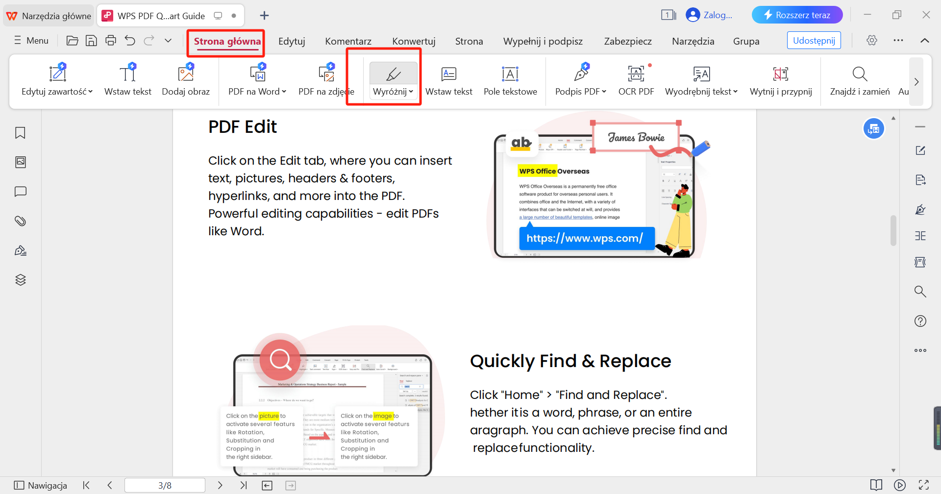Expand more tools in right sidebar
The height and width of the screenshot is (494, 941).
[920, 350]
